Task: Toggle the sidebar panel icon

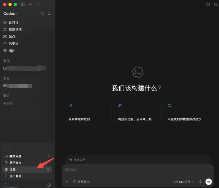Action: 23,4
